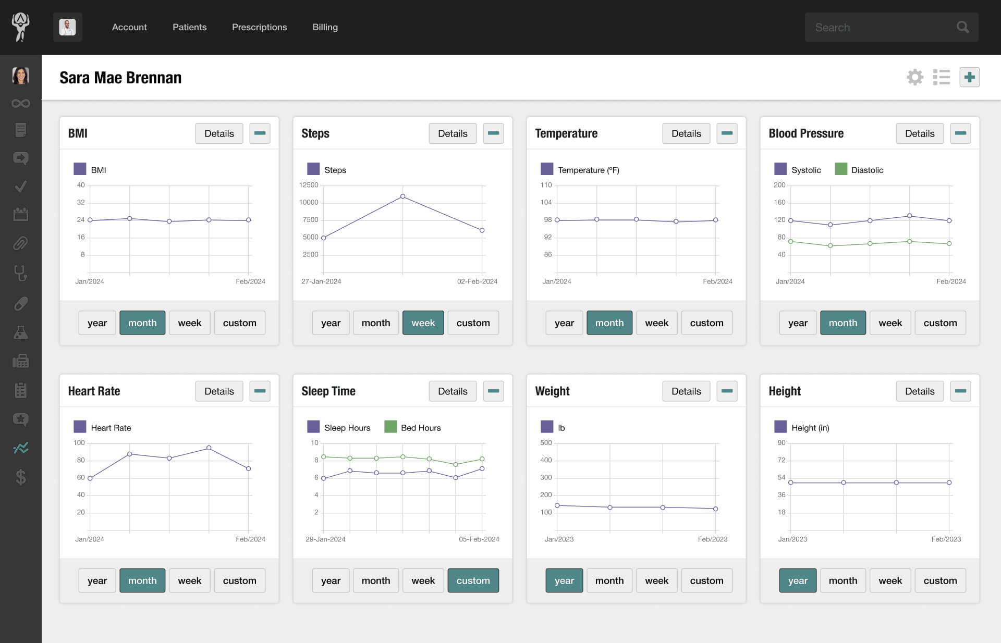
Task: Open the Patients menu item
Action: 189,27
